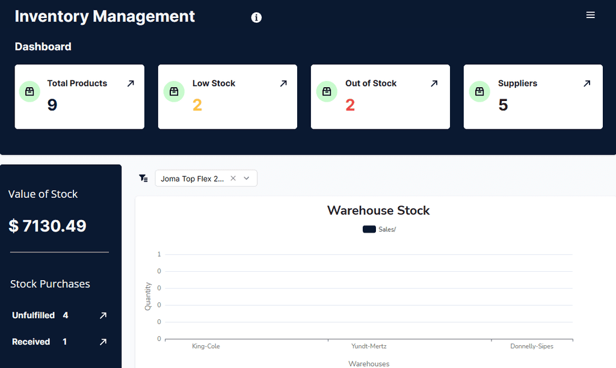
Task: Click the info icon beside the title
Action: click(x=256, y=17)
